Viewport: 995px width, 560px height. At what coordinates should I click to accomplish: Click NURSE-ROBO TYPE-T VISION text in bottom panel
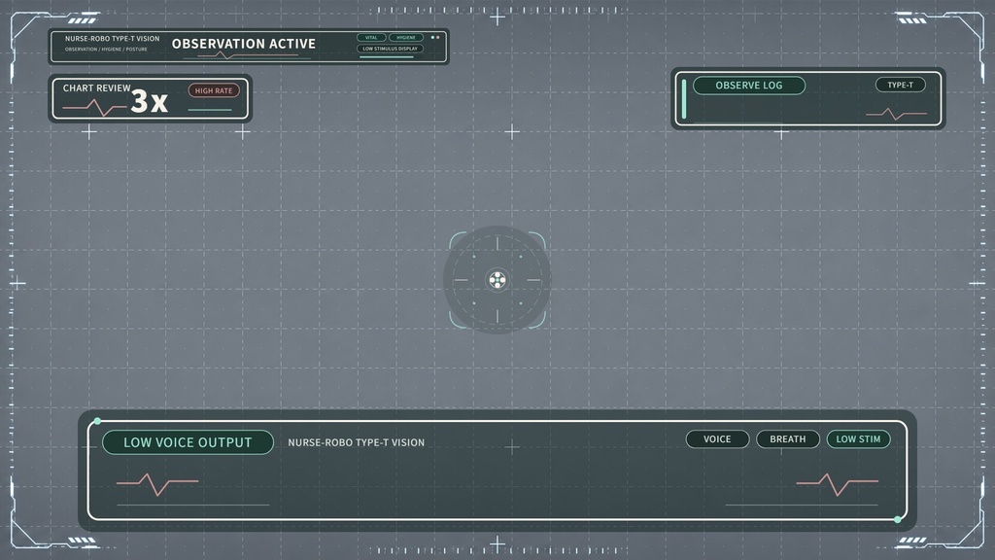tap(356, 442)
